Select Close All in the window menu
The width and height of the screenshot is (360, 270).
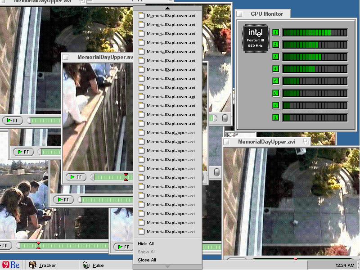tap(147, 260)
